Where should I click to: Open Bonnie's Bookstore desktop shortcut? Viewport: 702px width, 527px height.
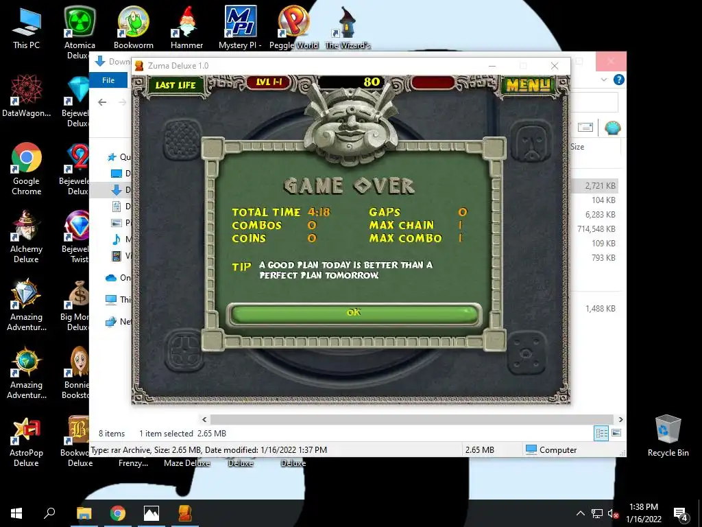tap(76, 373)
